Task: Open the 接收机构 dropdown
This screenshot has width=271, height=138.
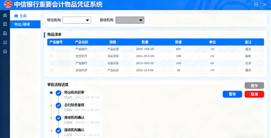Action: click(130, 20)
